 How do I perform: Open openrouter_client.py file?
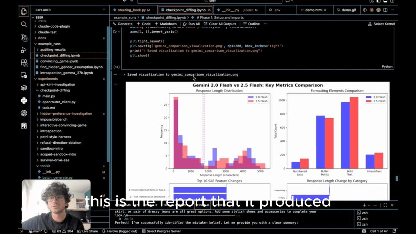point(59,102)
